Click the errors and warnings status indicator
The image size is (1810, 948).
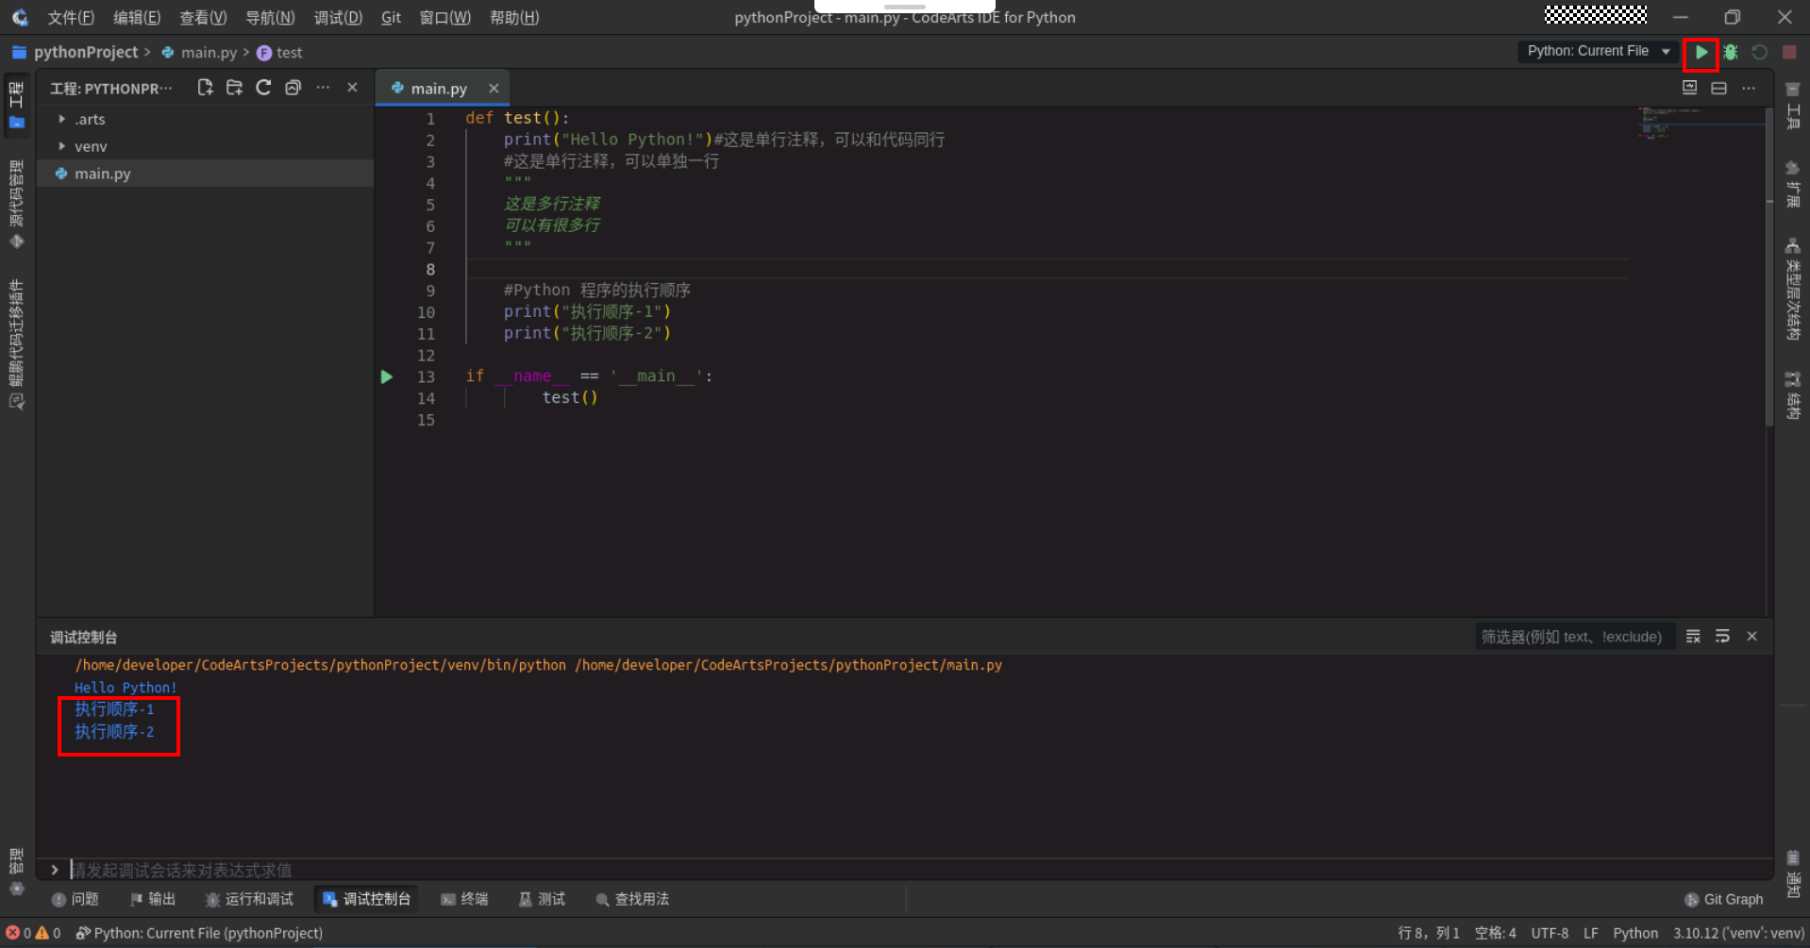33,933
